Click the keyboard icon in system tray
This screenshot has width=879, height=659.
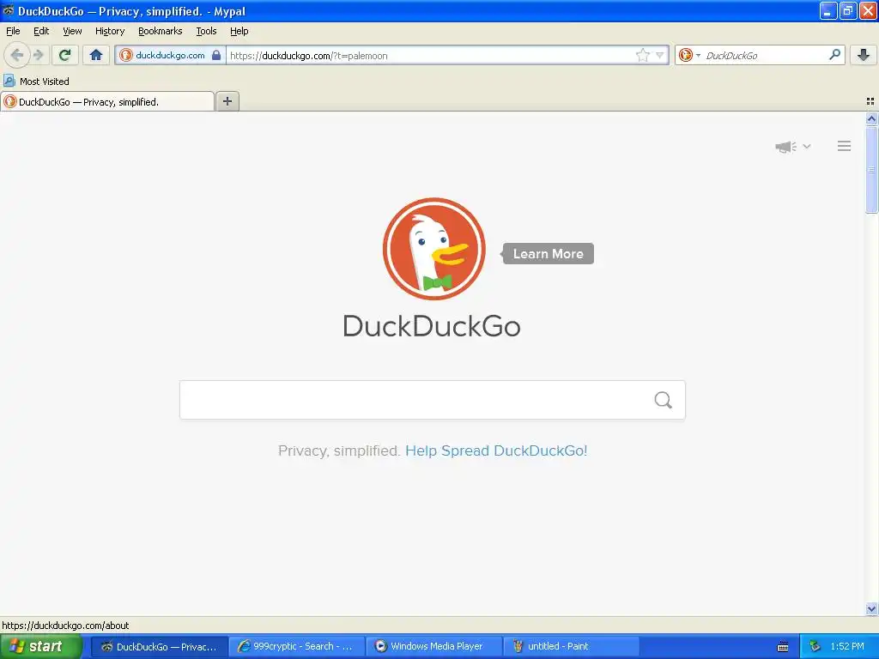point(783,647)
